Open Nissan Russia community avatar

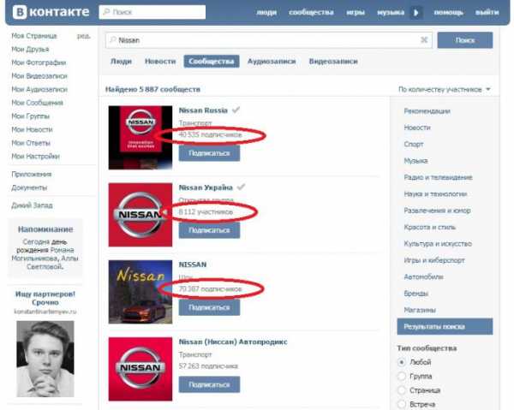click(x=140, y=138)
